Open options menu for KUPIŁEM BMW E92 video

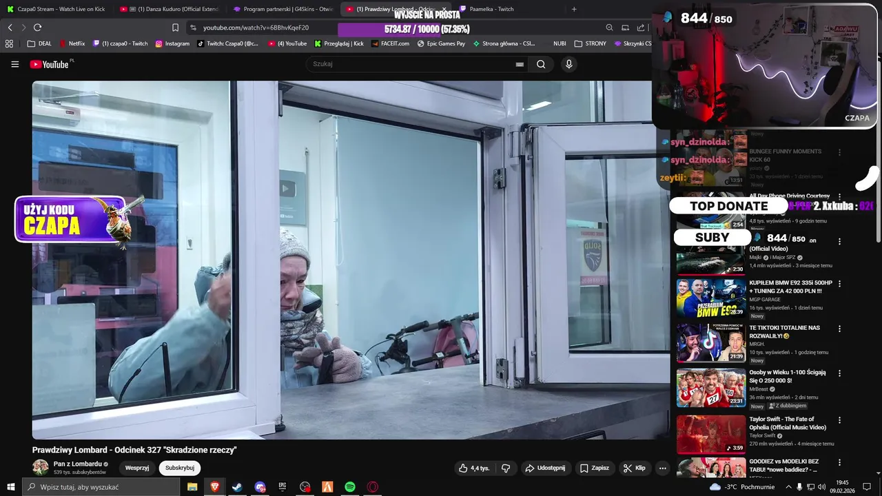[x=839, y=283]
